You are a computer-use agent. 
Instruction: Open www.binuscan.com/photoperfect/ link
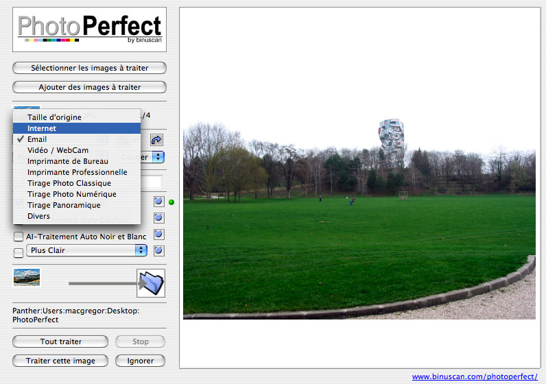click(x=475, y=376)
